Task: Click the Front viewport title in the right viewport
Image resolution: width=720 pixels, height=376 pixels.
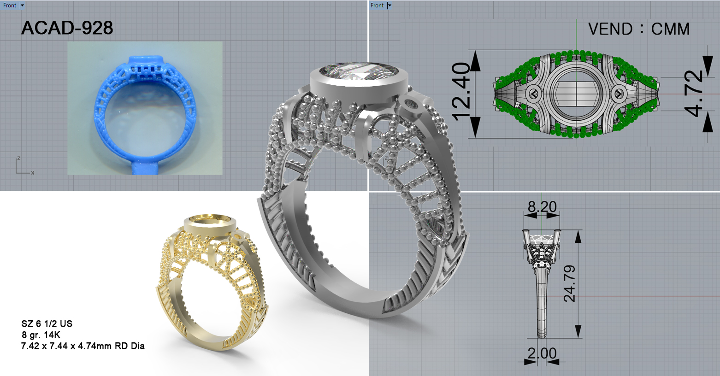Action: point(377,6)
